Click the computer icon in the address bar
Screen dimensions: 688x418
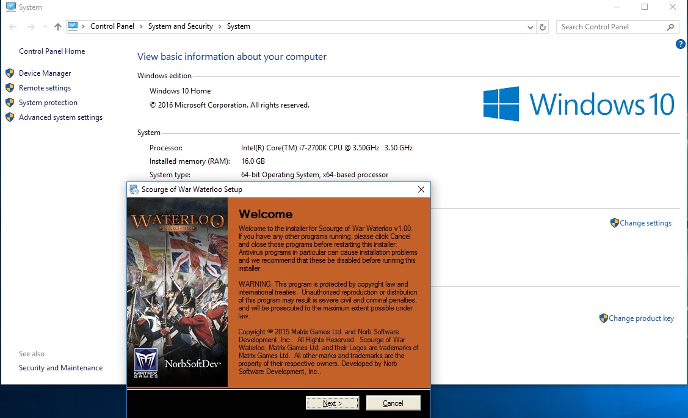[73, 26]
